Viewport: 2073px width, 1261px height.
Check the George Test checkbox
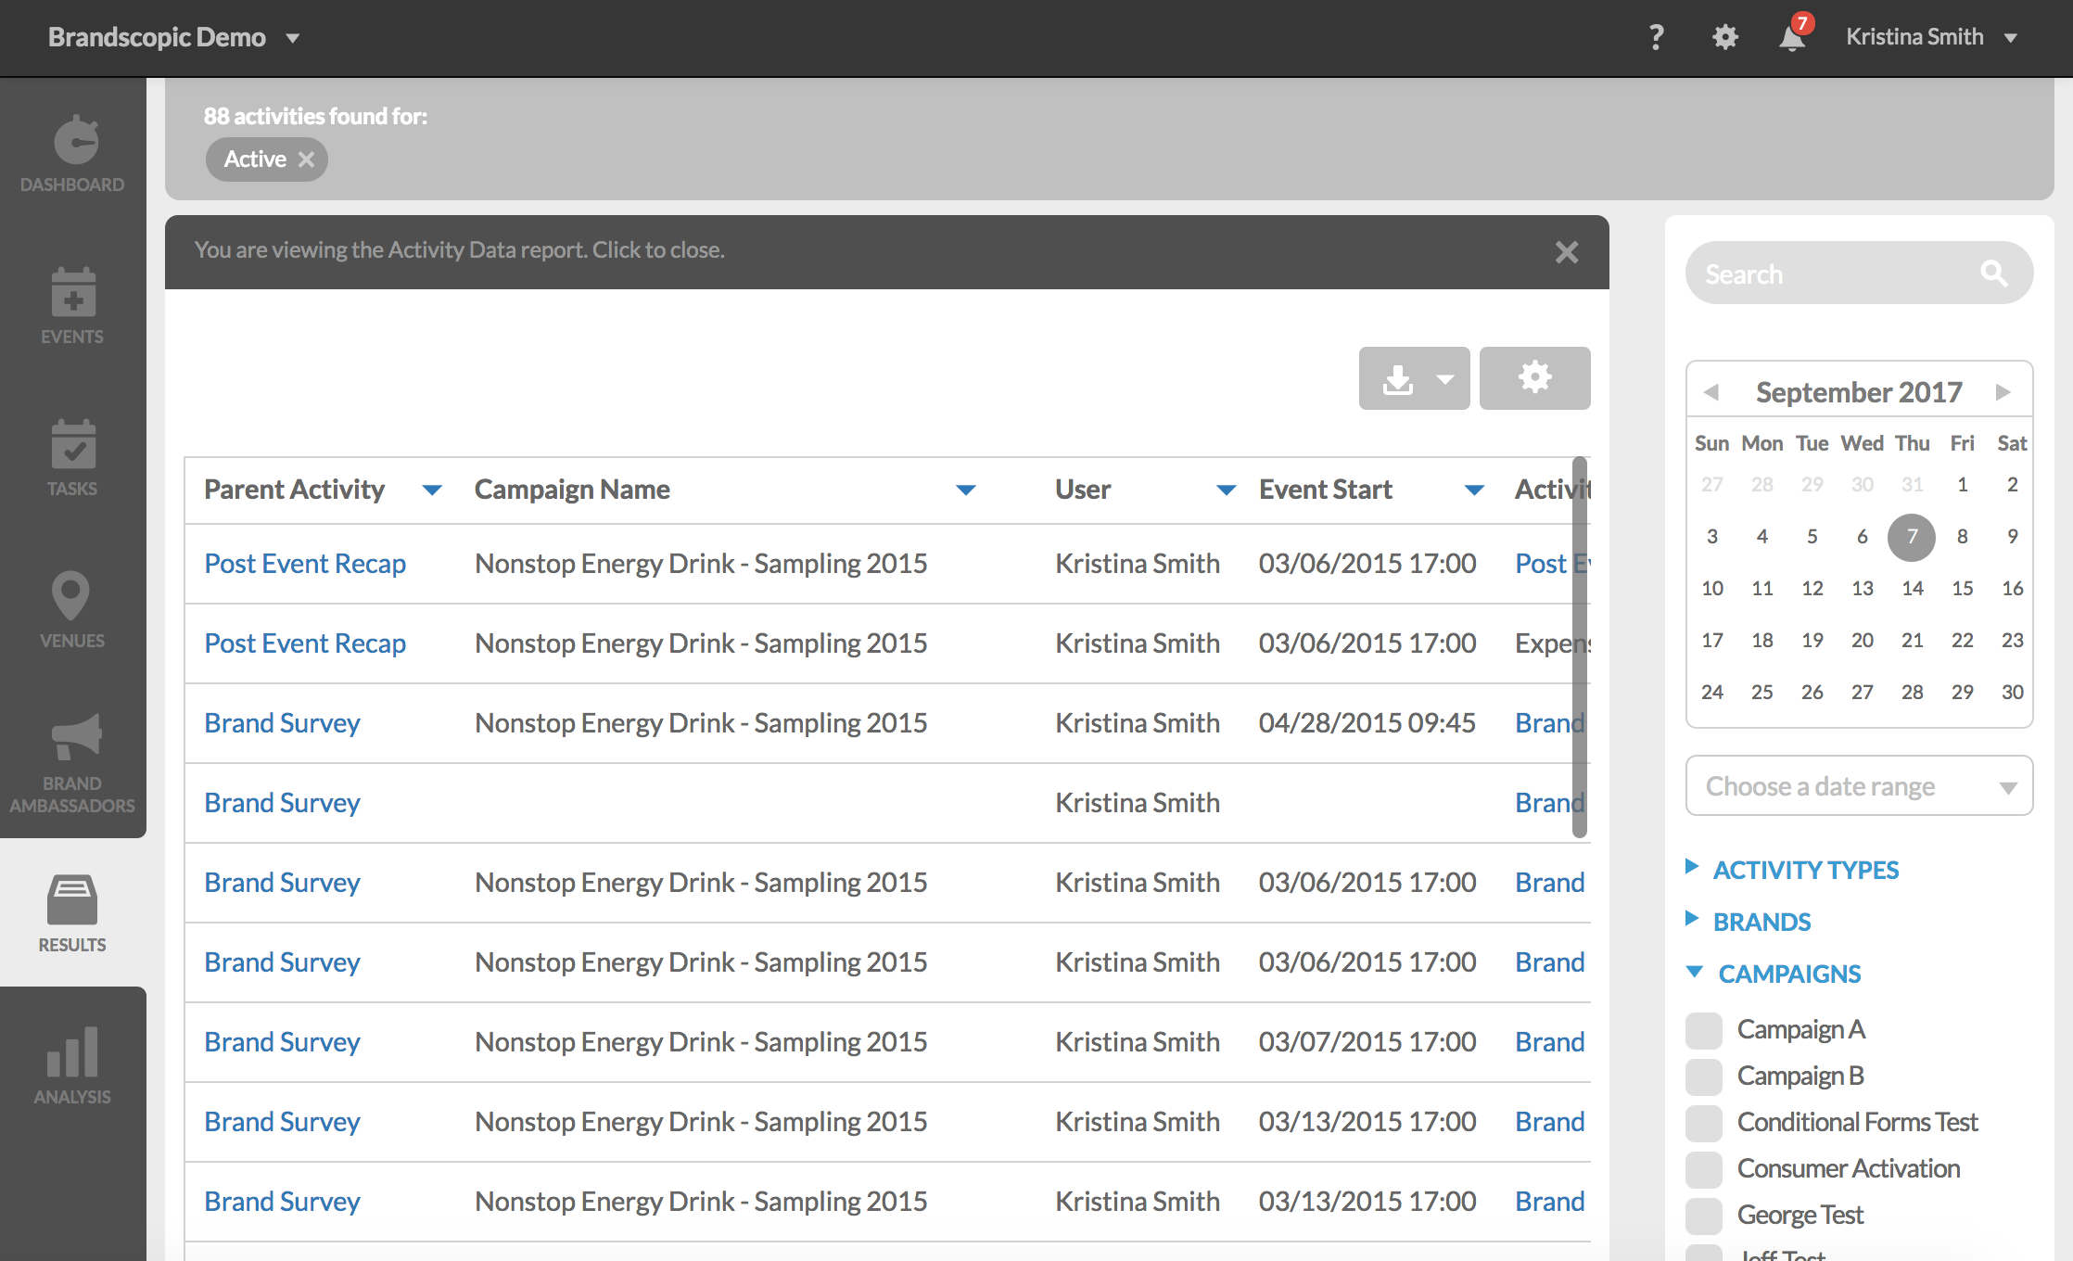tap(1704, 1216)
